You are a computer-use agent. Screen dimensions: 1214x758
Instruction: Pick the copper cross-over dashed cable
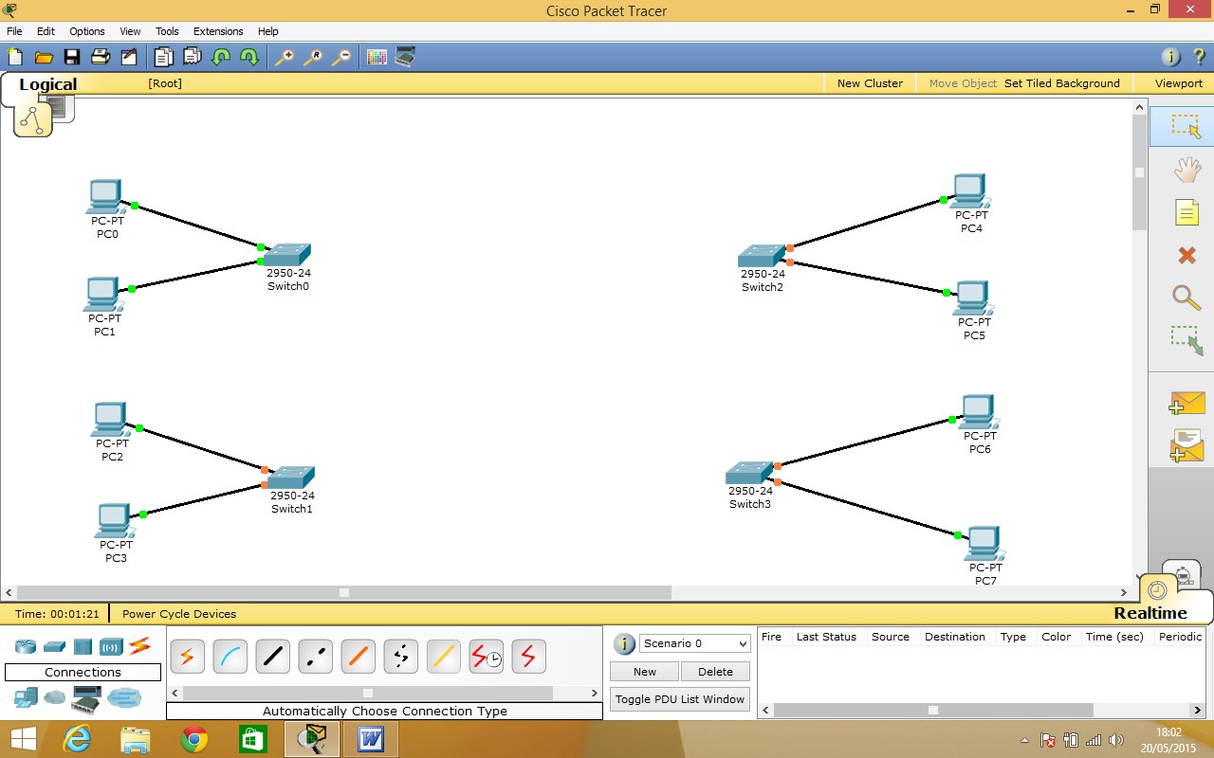coord(315,656)
